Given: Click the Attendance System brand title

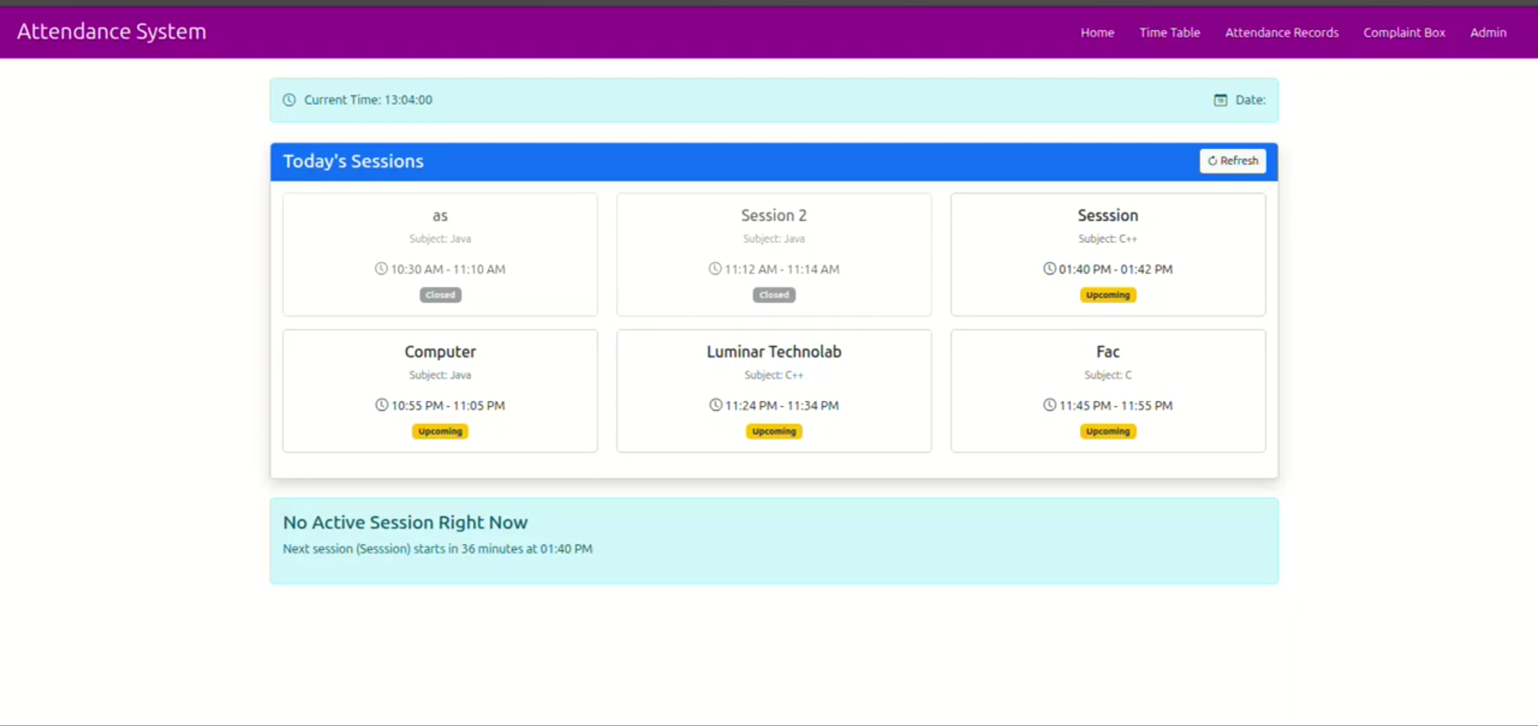Looking at the screenshot, I should pyautogui.click(x=112, y=31).
